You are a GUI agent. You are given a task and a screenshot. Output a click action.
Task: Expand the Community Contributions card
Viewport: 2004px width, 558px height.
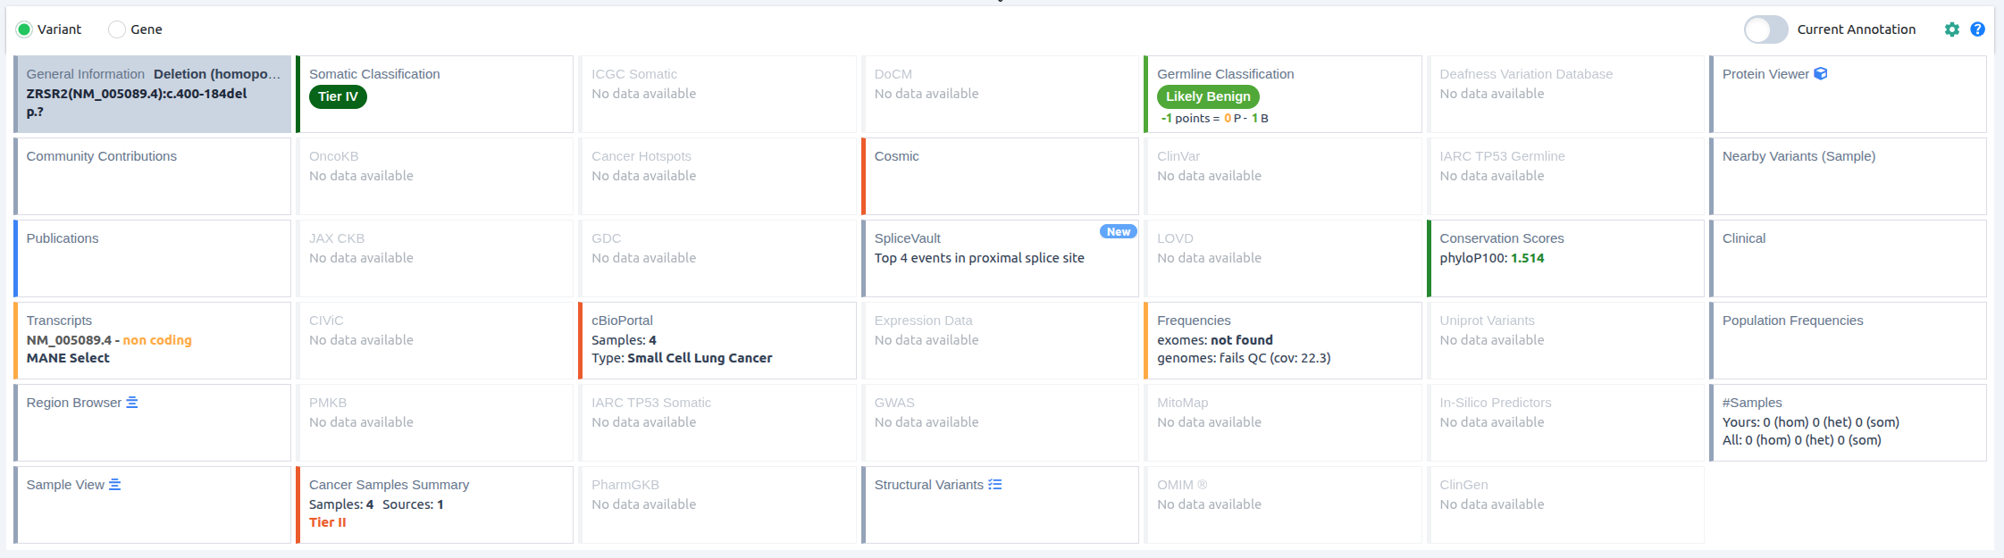[x=153, y=176]
